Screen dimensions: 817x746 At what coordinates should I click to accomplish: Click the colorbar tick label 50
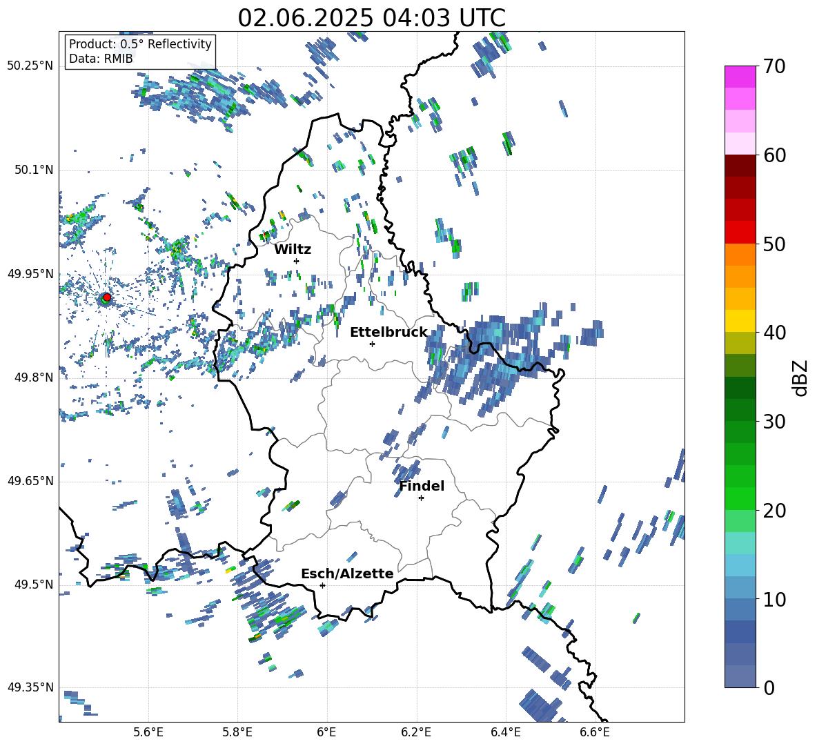click(x=774, y=244)
